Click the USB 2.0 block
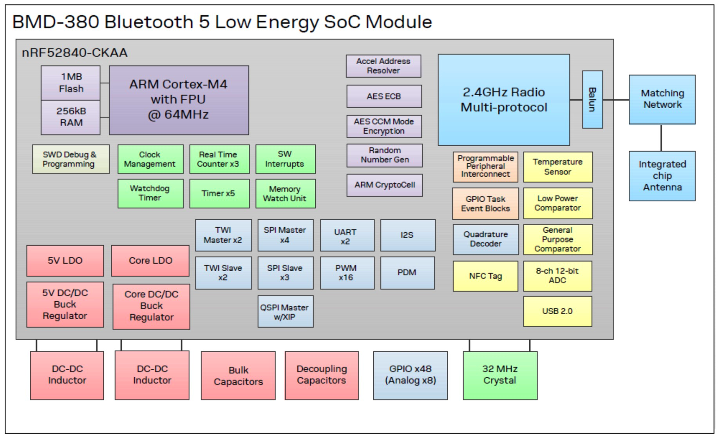Viewport: 720px width, 438px height. [558, 311]
